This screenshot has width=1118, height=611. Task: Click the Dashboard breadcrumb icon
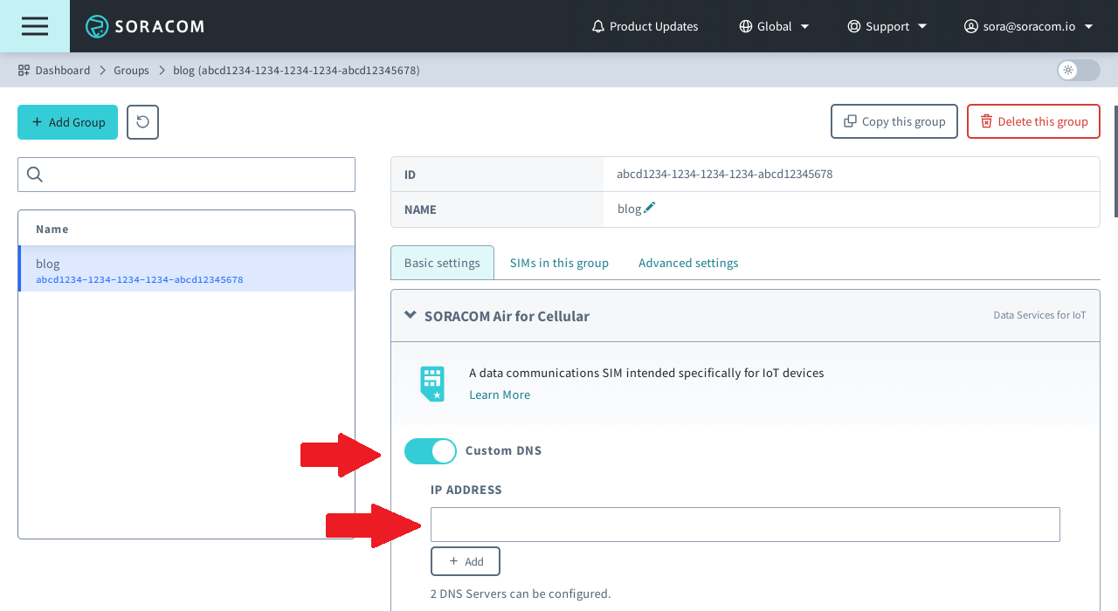click(24, 70)
